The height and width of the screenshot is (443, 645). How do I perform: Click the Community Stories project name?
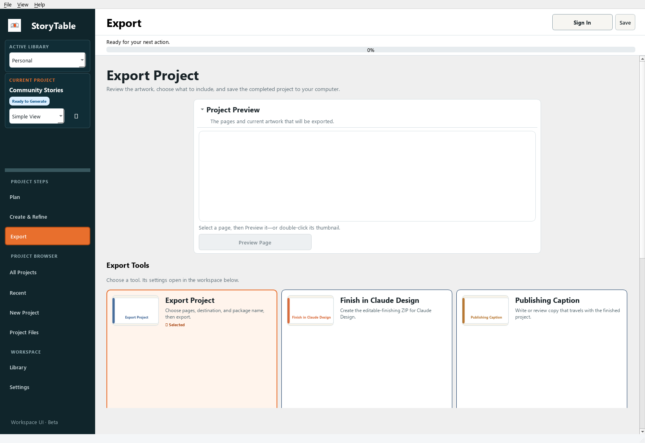pyautogui.click(x=36, y=90)
